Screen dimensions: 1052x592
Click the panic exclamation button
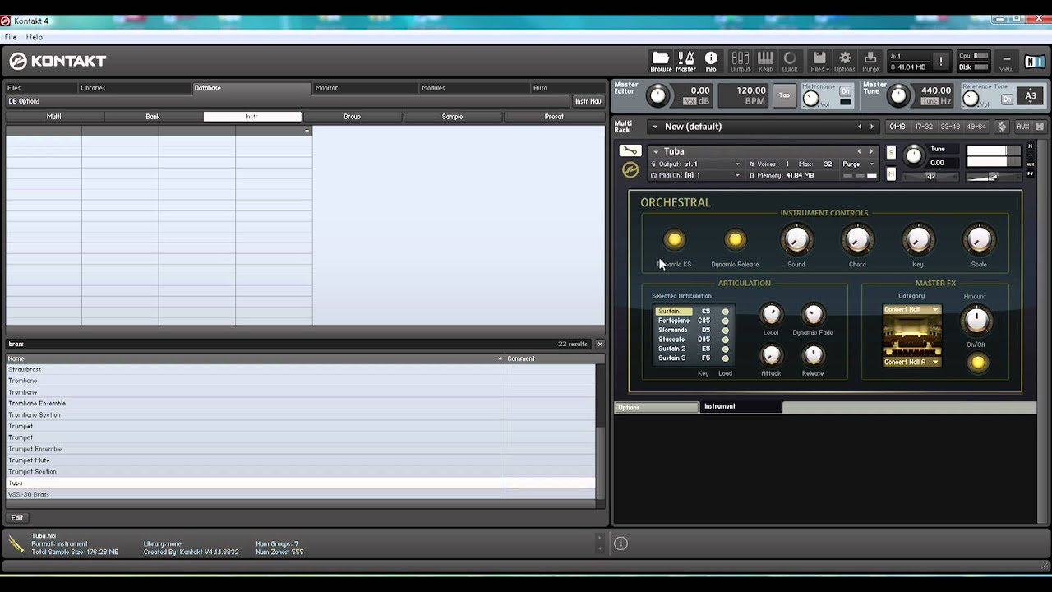tap(941, 62)
